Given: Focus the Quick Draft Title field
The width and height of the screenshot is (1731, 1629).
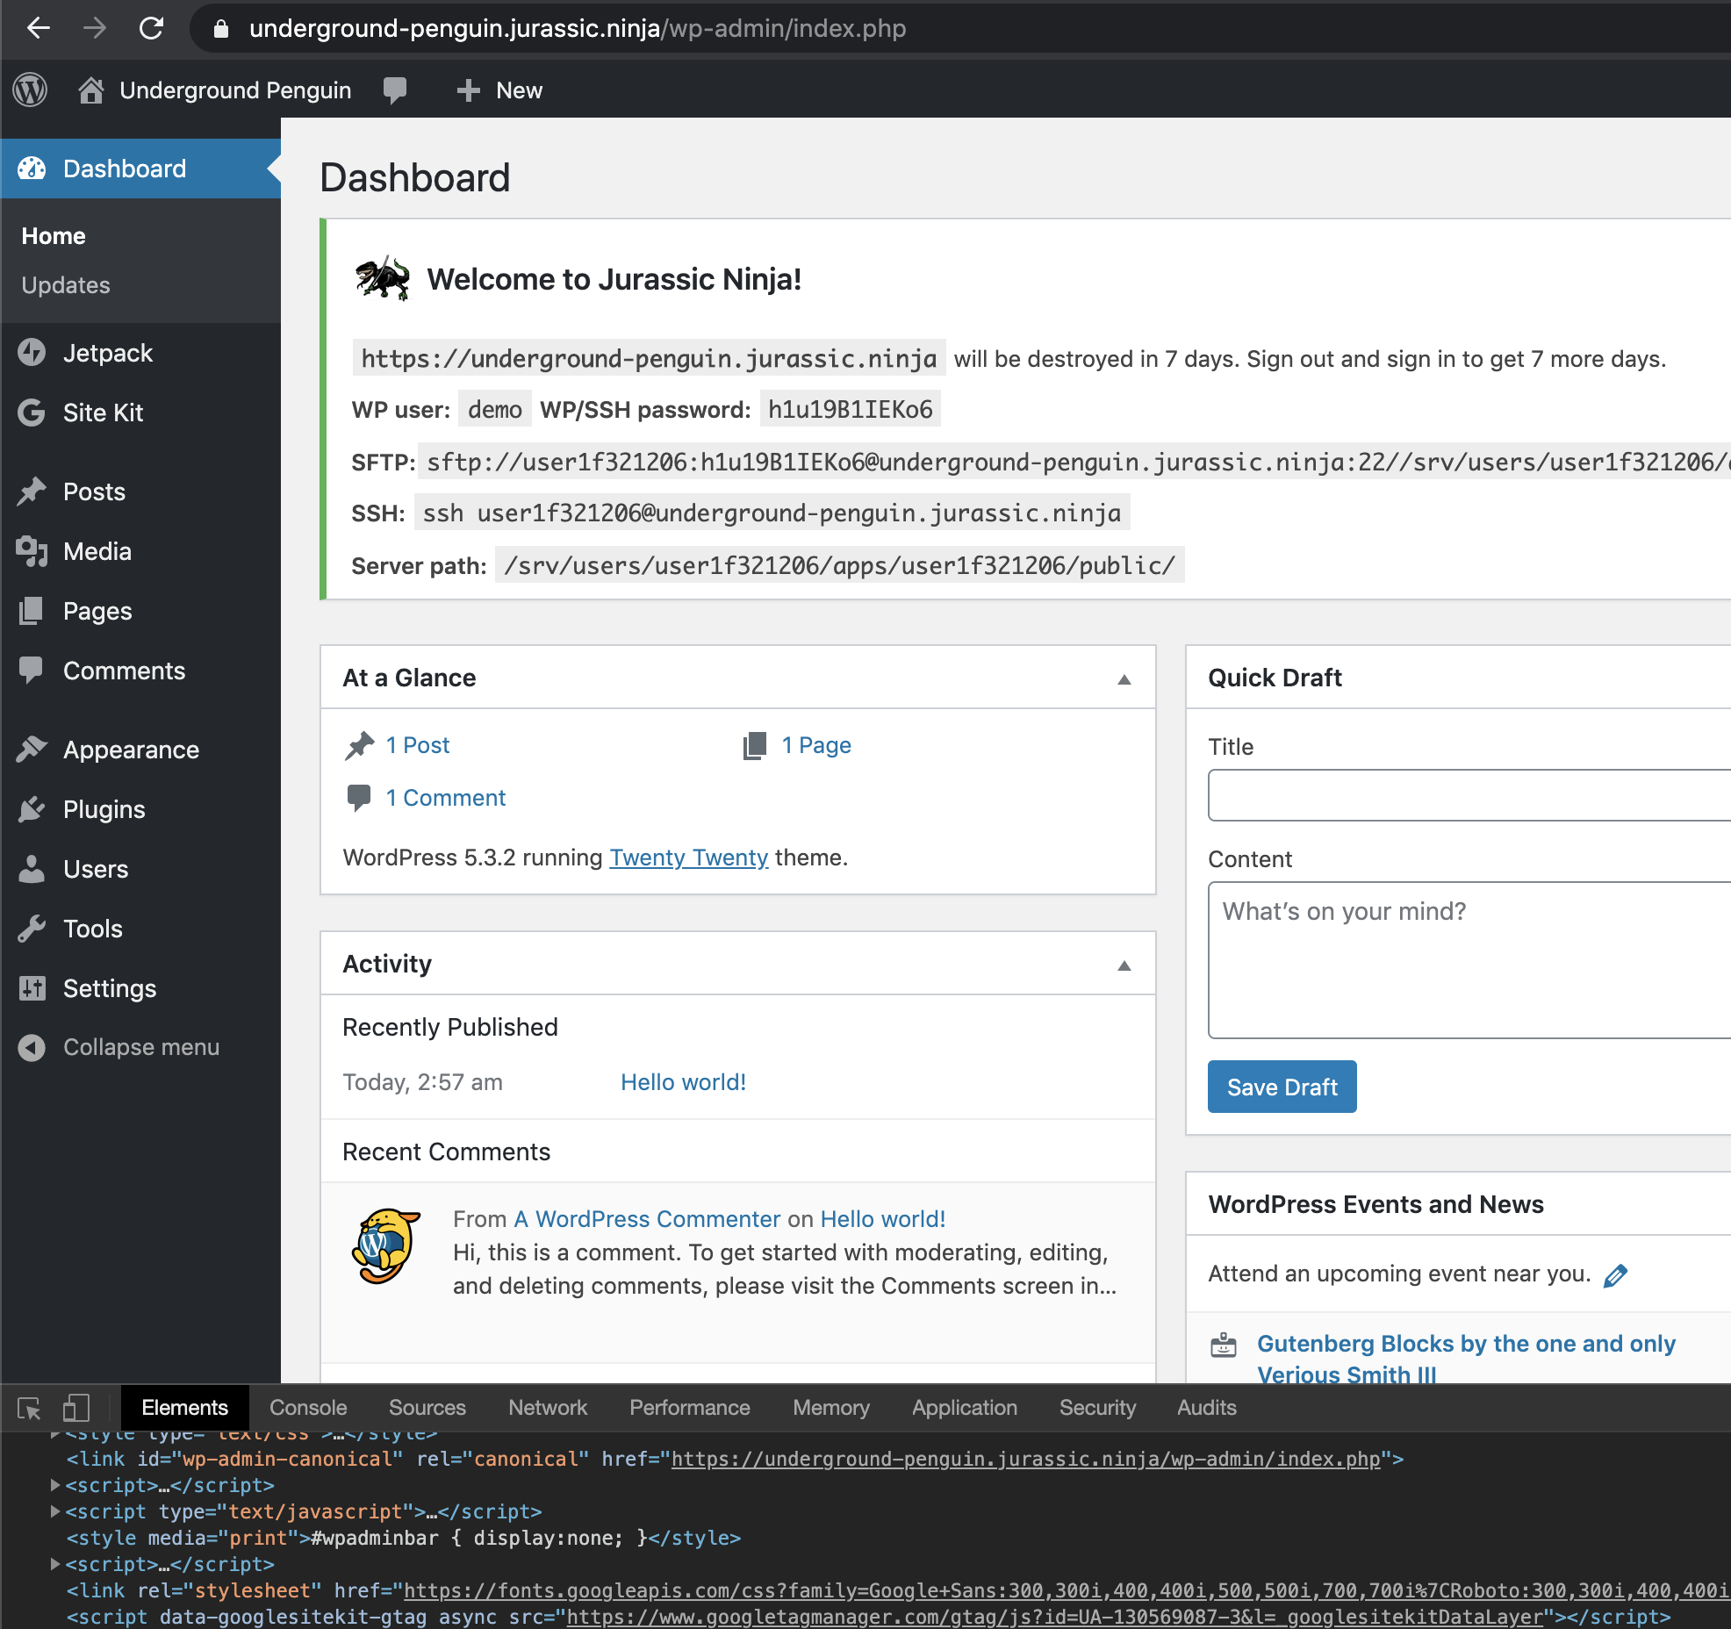Looking at the screenshot, I should pos(1469,795).
